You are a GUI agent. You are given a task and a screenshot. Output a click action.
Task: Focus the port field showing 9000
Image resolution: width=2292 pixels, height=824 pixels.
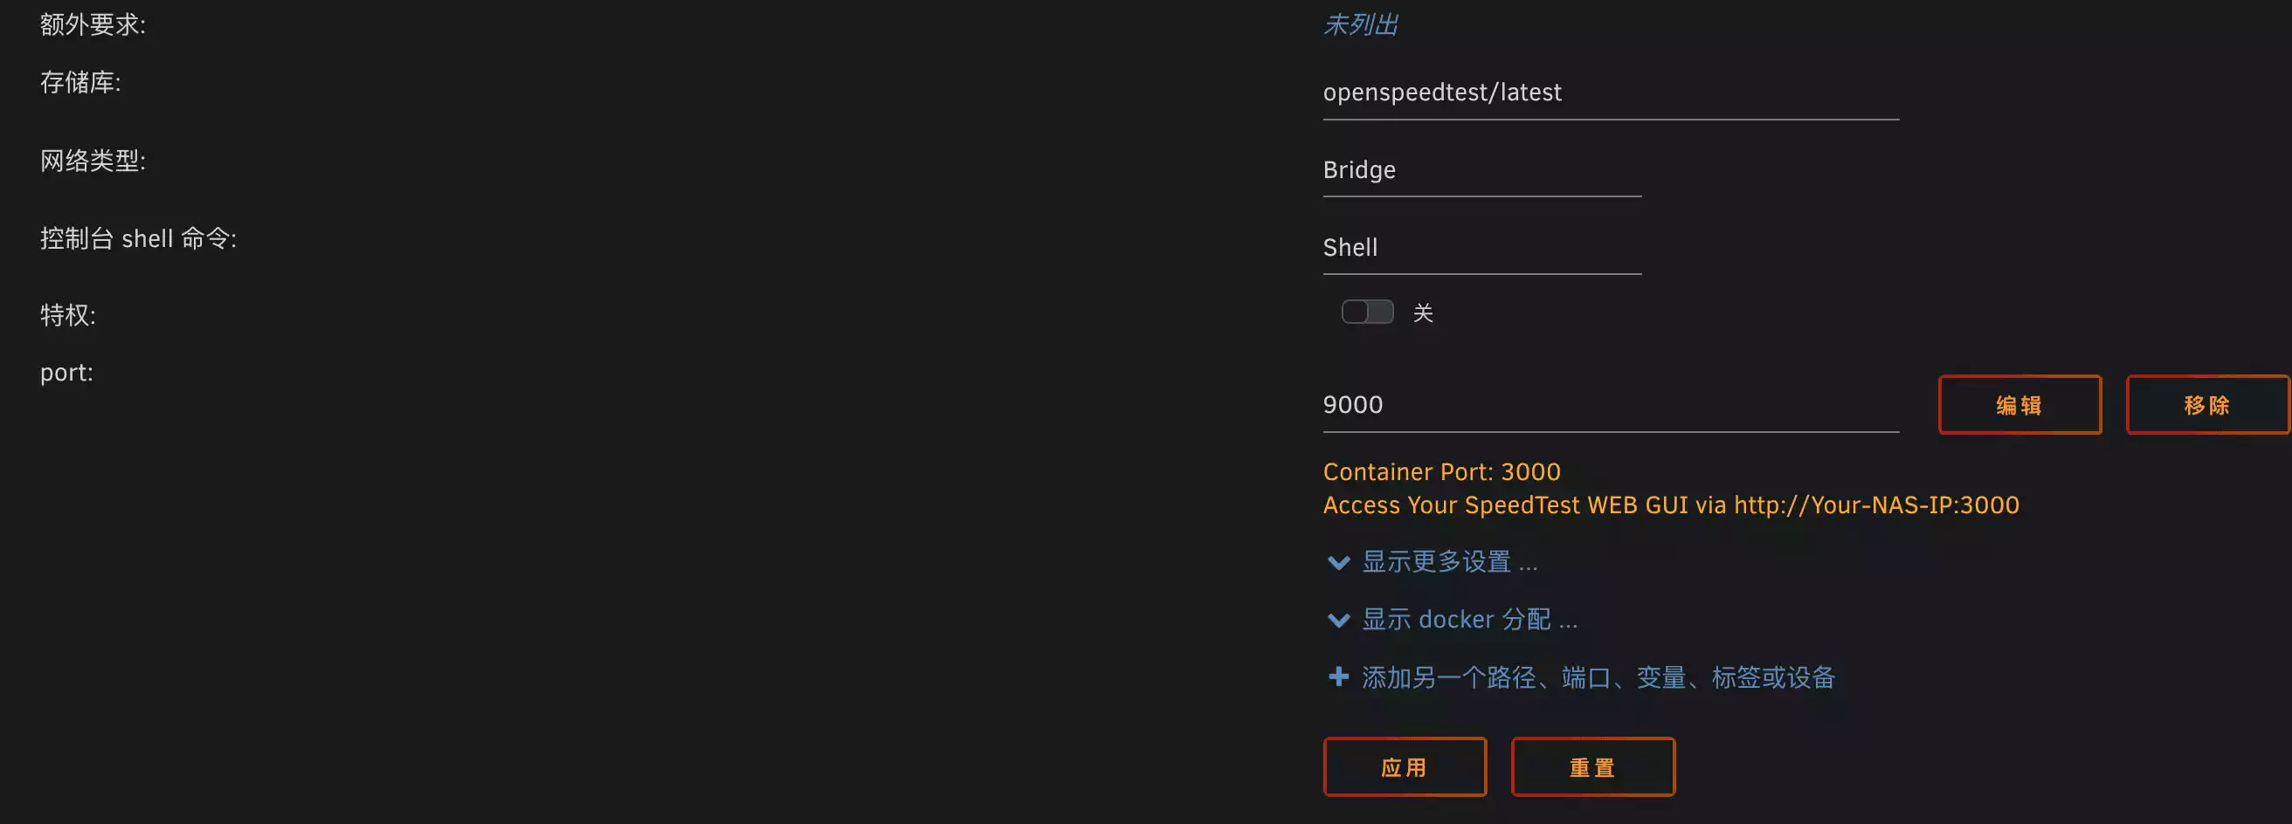click(x=1611, y=405)
